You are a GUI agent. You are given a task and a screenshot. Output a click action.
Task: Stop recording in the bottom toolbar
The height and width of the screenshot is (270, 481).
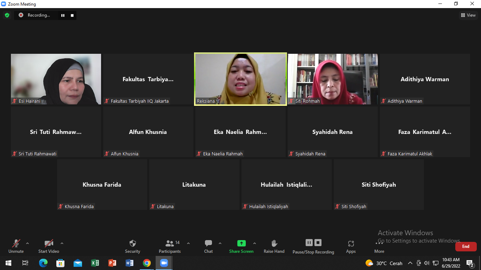(x=318, y=243)
